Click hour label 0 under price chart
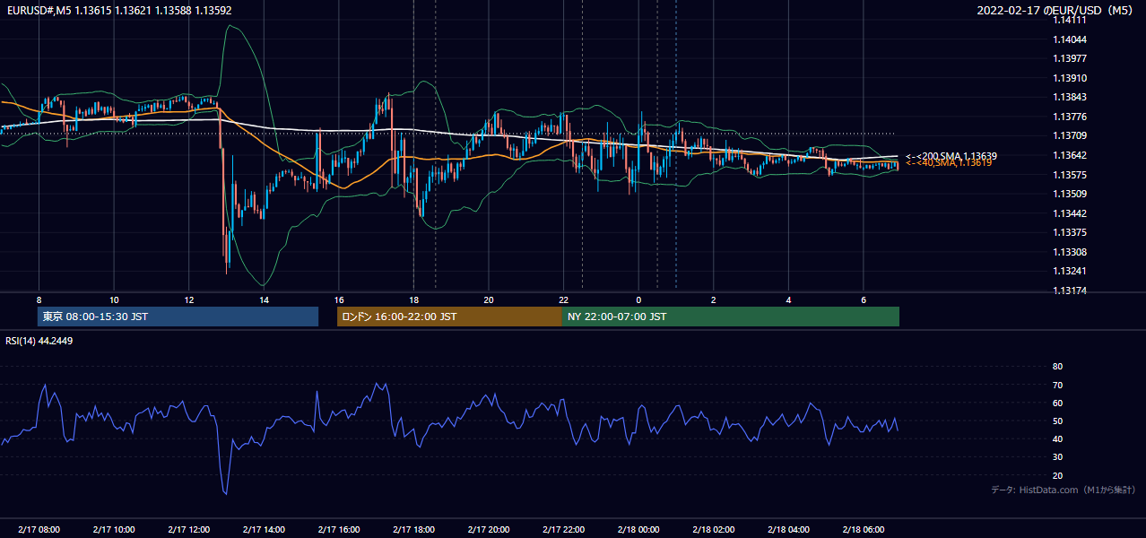The image size is (1146, 538). point(638,299)
